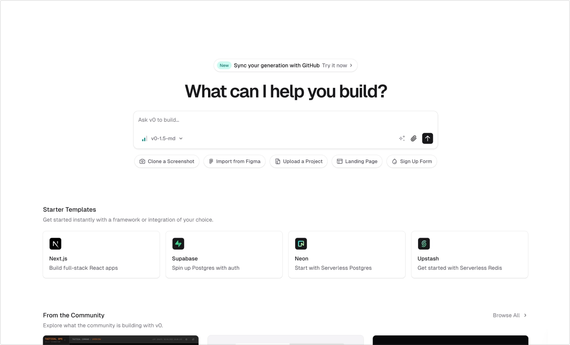Image resolution: width=570 pixels, height=345 pixels.
Task: Choose the Sign Up Form suggestion
Action: tap(412, 162)
